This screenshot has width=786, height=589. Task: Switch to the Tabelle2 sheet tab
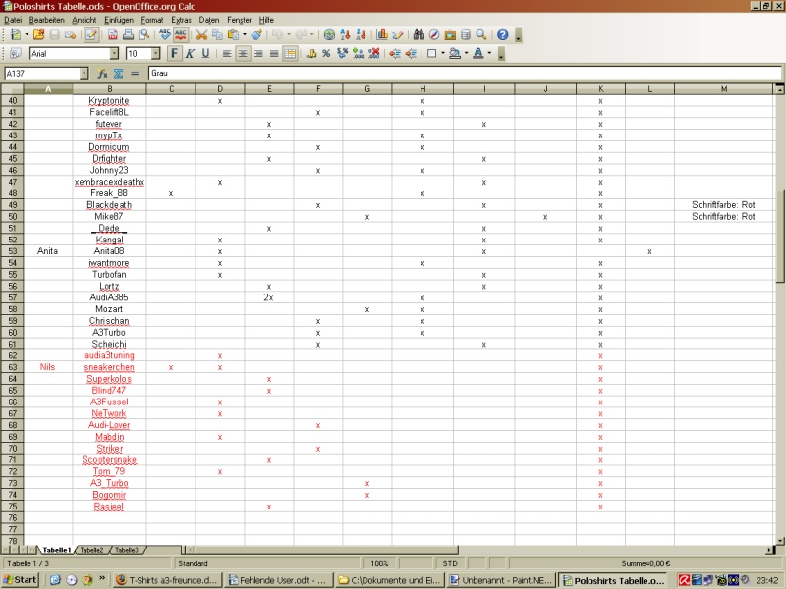click(x=91, y=550)
